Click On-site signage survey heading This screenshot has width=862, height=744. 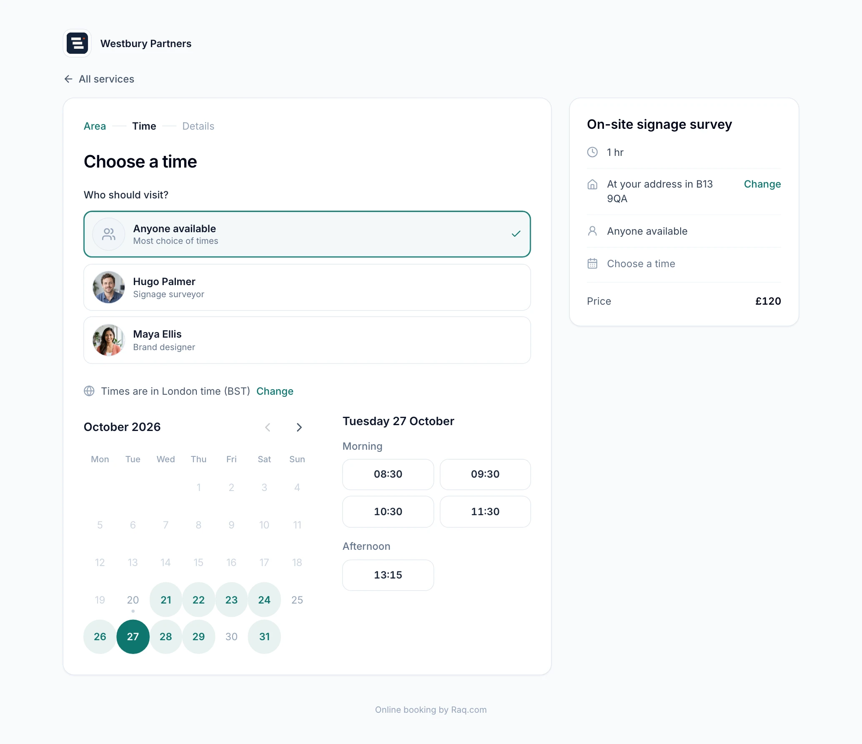pyautogui.click(x=659, y=124)
